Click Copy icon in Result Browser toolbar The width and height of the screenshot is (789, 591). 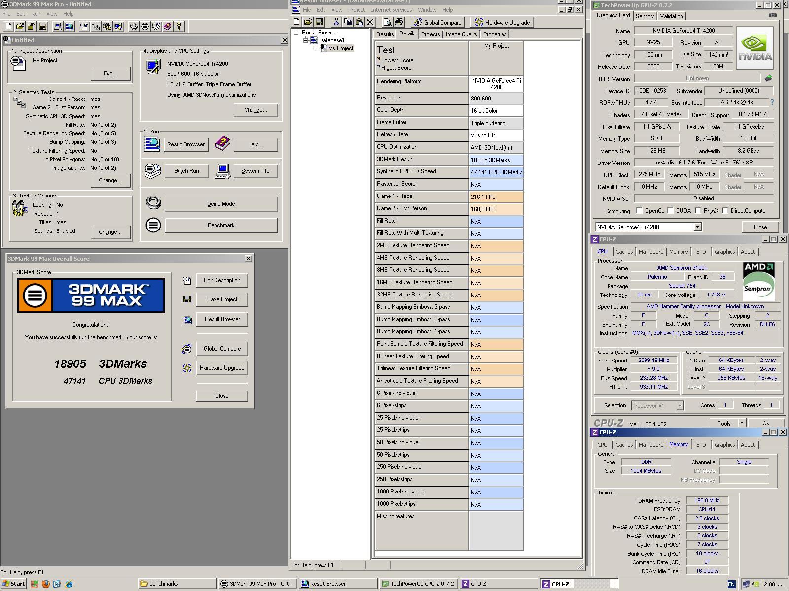348,22
